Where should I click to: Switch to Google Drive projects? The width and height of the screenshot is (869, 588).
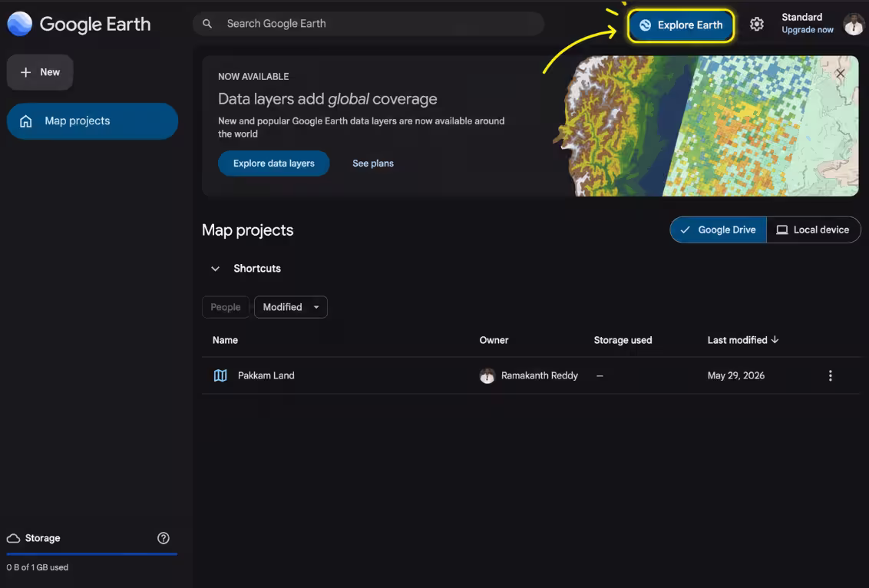click(x=719, y=230)
